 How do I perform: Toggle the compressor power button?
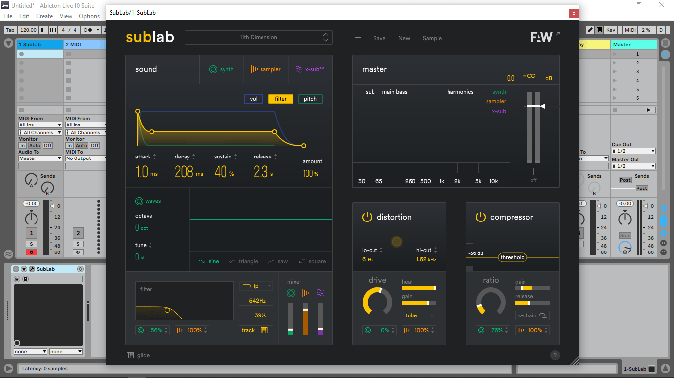click(x=480, y=217)
